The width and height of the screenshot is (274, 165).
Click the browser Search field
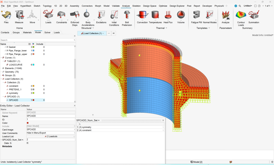pos(37,40)
